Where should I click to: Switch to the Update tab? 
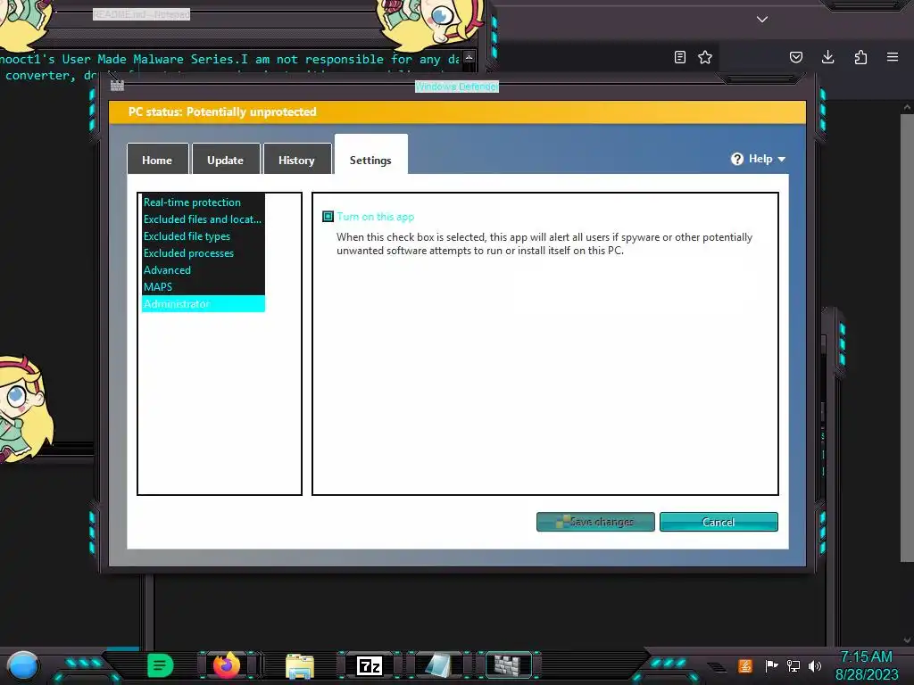[x=226, y=159]
